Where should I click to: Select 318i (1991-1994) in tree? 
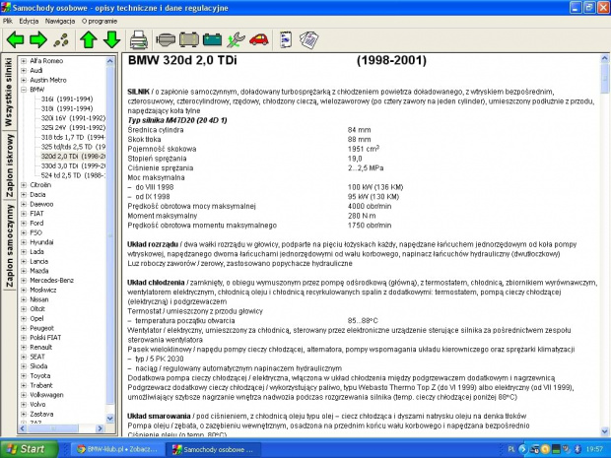tap(67, 108)
